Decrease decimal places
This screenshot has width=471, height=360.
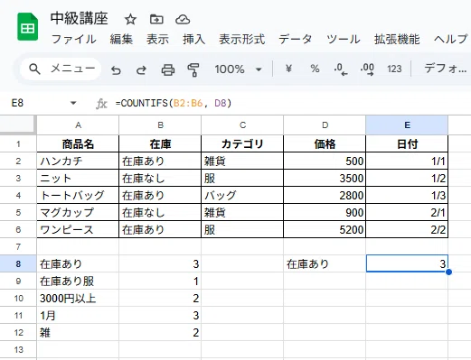341,69
